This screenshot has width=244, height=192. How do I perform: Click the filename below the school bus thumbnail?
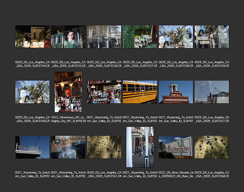pyautogui.click(x=140, y=119)
